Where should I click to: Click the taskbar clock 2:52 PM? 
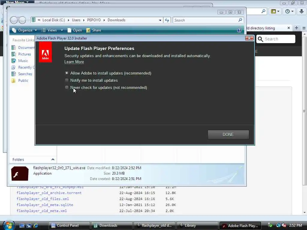click(295, 226)
